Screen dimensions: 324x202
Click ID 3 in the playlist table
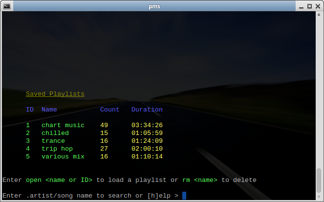point(28,141)
